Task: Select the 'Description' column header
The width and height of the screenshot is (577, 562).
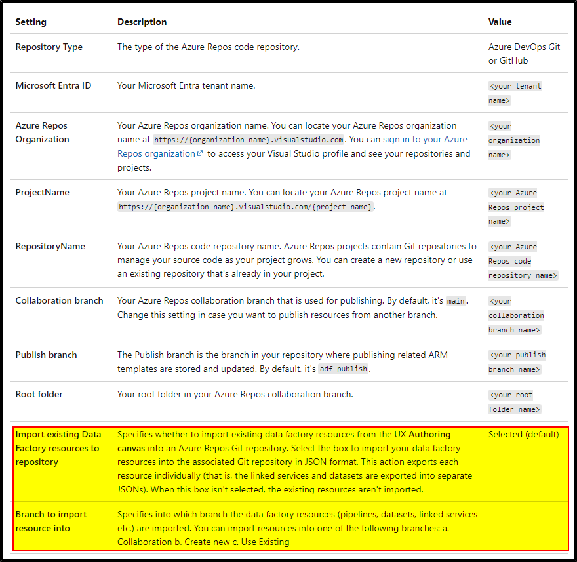Action: (x=142, y=22)
